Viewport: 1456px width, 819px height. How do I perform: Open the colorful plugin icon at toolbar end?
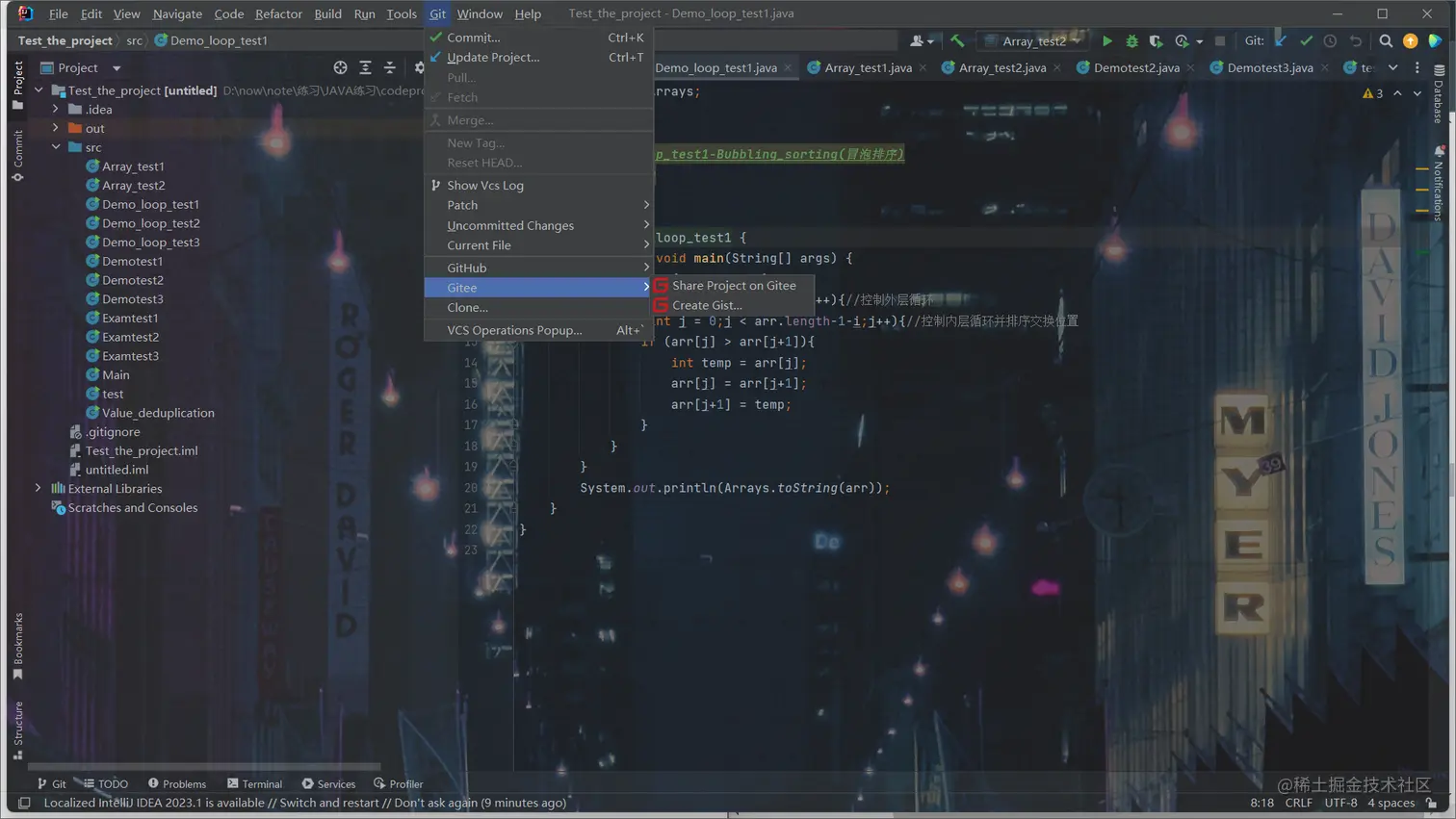[x=1435, y=41]
